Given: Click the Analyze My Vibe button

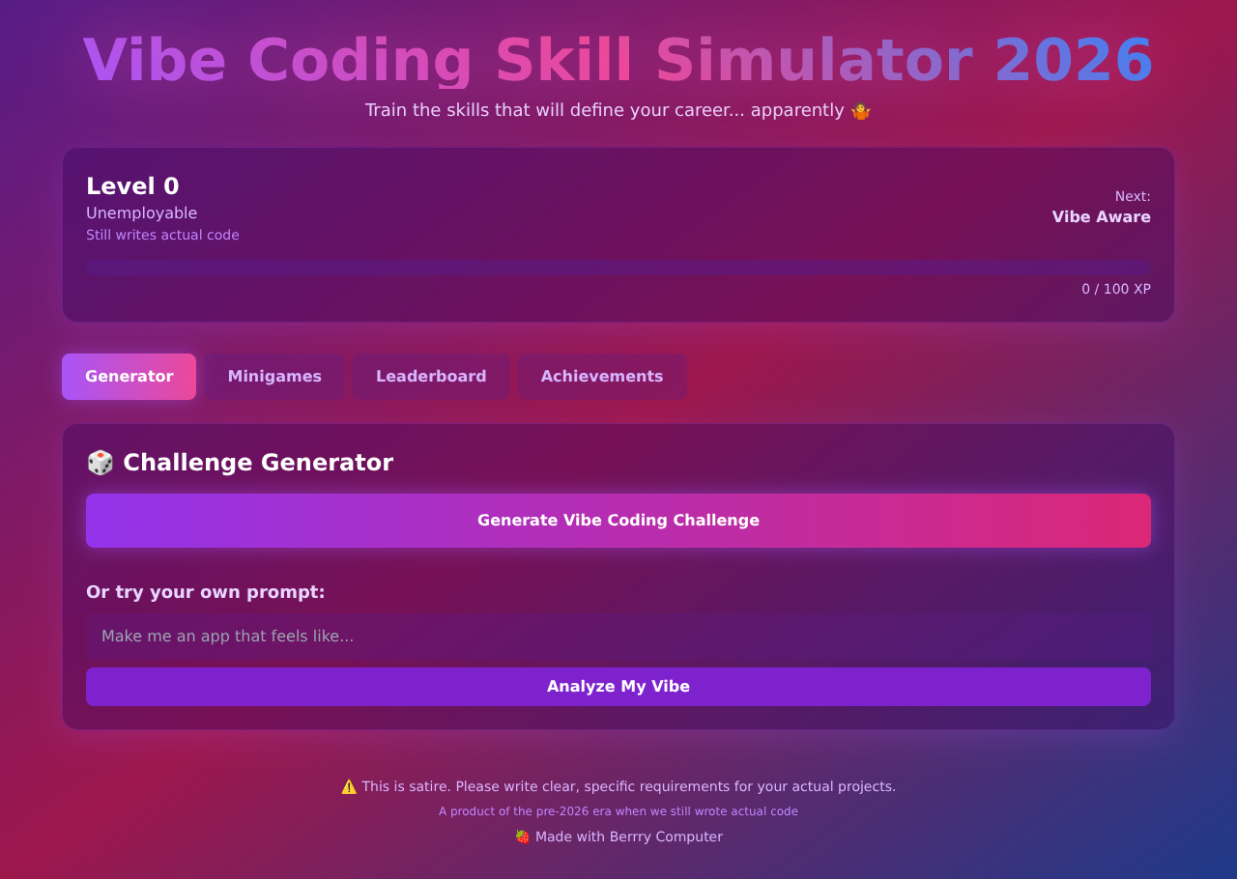Looking at the screenshot, I should pyautogui.click(x=618, y=687).
